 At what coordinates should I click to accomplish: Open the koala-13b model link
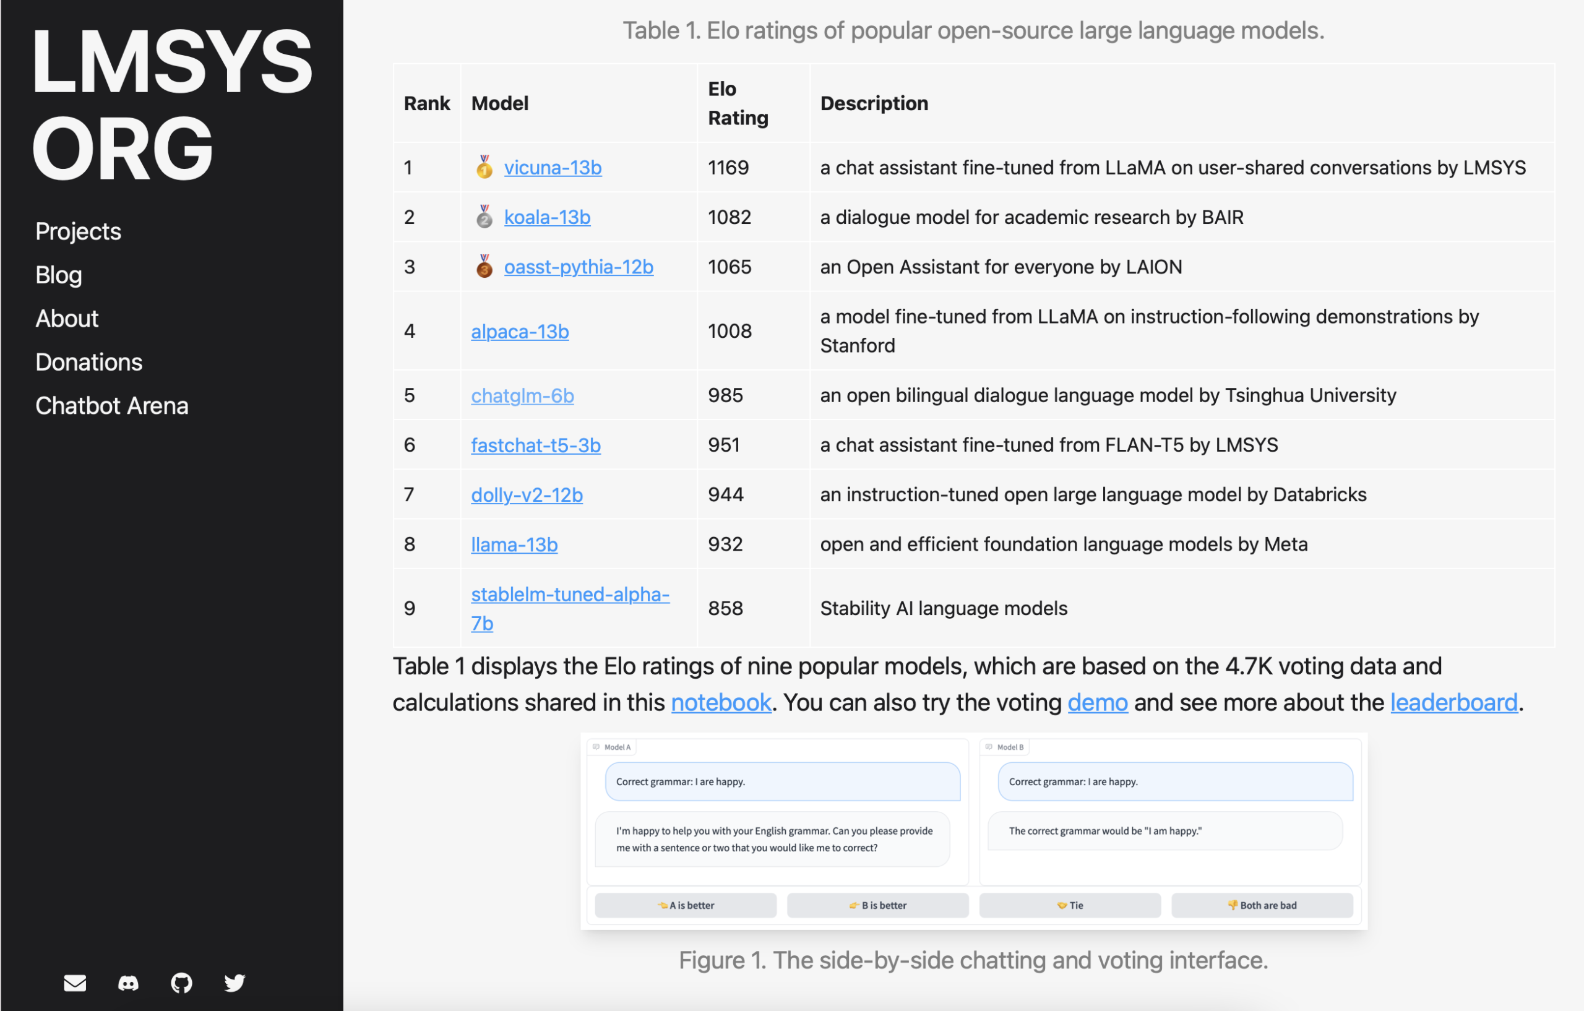point(546,217)
